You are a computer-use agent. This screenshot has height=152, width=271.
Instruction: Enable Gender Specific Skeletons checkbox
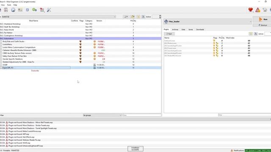pos(1,59)
